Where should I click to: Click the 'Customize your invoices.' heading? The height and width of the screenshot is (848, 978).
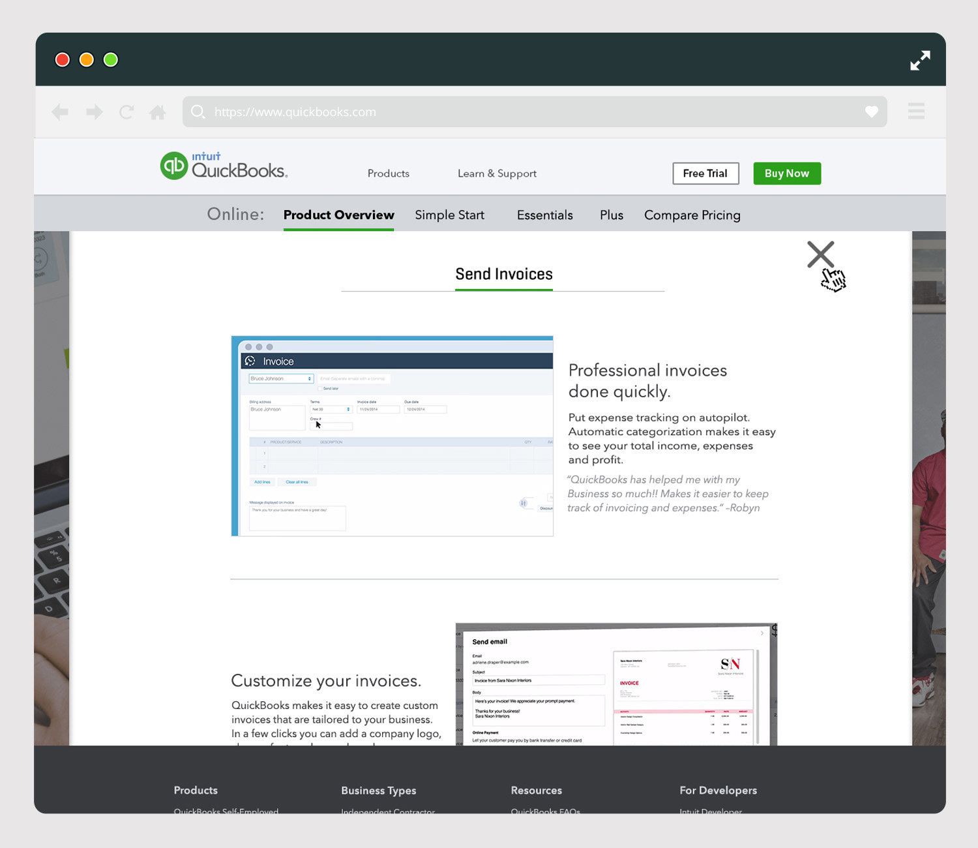point(326,680)
